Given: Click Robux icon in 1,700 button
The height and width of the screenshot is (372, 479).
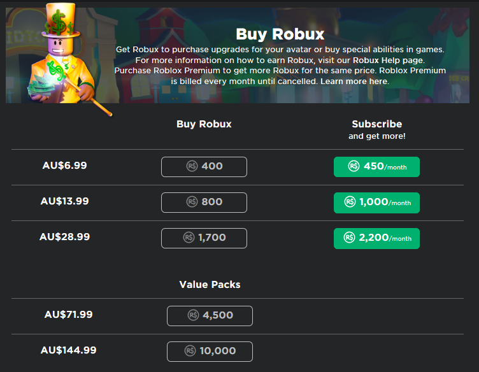Looking at the screenshot, I should (189, 238).
